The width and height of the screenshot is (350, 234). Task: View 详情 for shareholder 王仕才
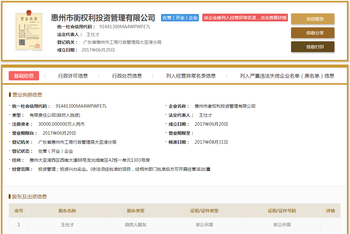[331, 225]
